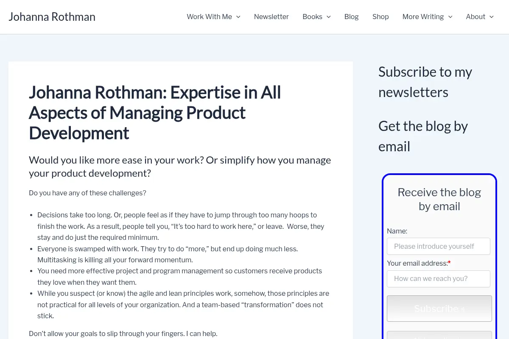Click the 'Get the blog by email' heading
The width and height of the screenshot is (509, 339).
[x=423, y=136]
